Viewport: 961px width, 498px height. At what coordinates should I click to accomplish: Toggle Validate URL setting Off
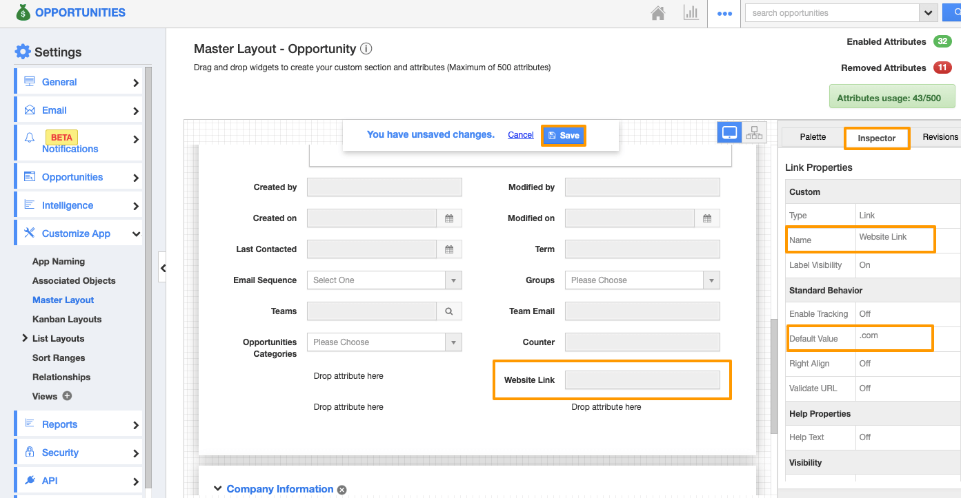(865, 388)
